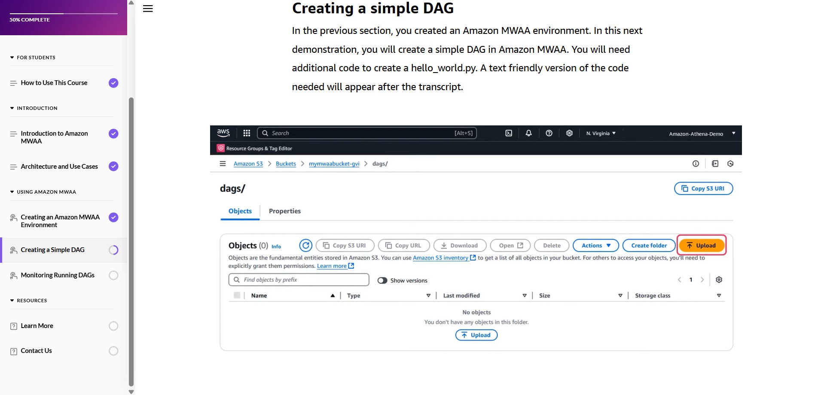Open the Monitoring Running DAGs lesson
This screenshot has height=395, width=815.
(58, 275)
